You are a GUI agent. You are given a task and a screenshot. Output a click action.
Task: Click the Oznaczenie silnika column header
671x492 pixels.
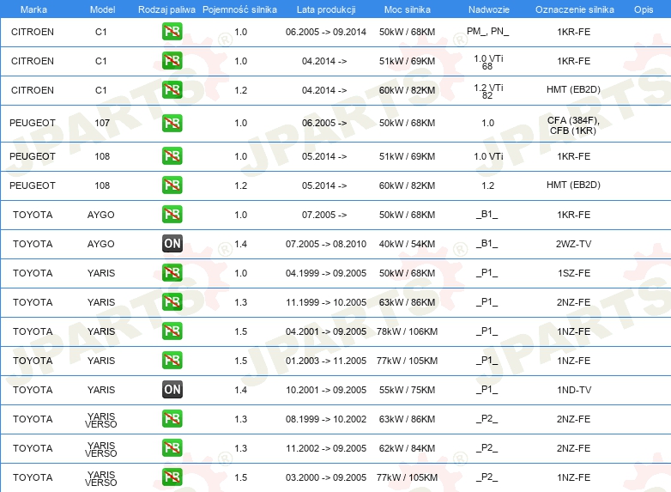pos(574,9)
